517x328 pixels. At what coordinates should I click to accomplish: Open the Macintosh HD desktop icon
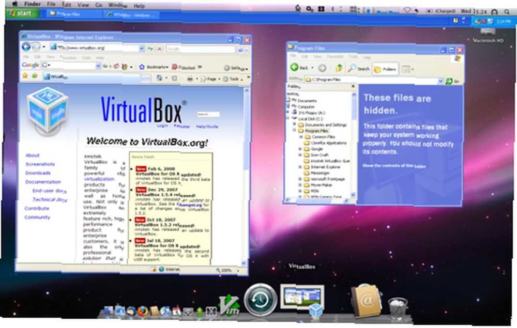coord(489,36)
